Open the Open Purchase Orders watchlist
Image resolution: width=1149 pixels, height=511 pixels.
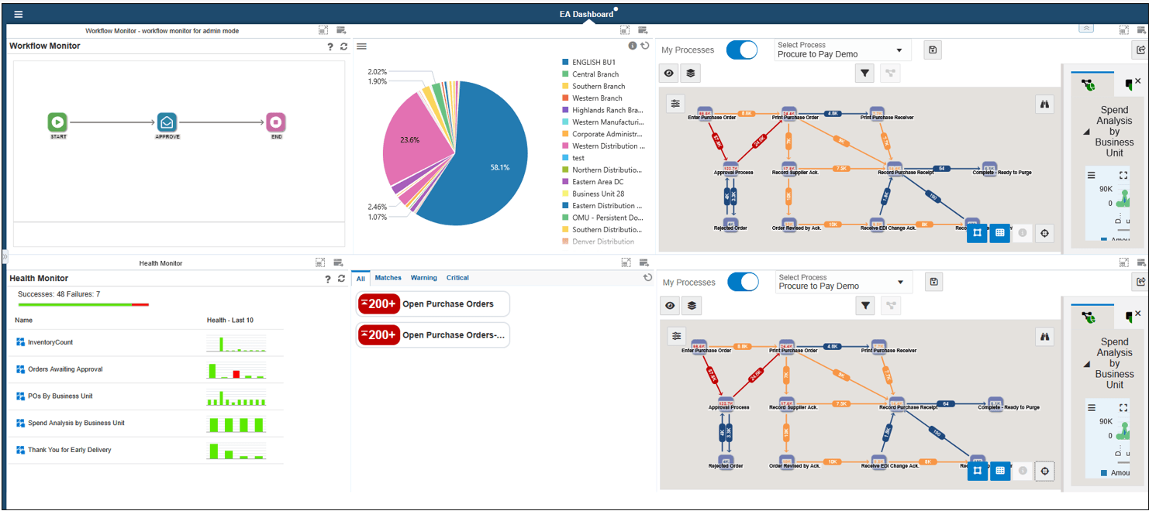coord(433,304)
